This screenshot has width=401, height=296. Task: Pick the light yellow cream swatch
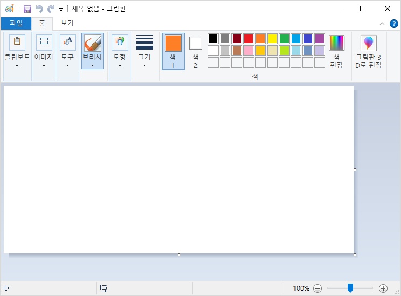point(272,51)
